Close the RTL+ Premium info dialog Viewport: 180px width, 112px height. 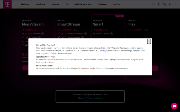[x=149, y=41]
